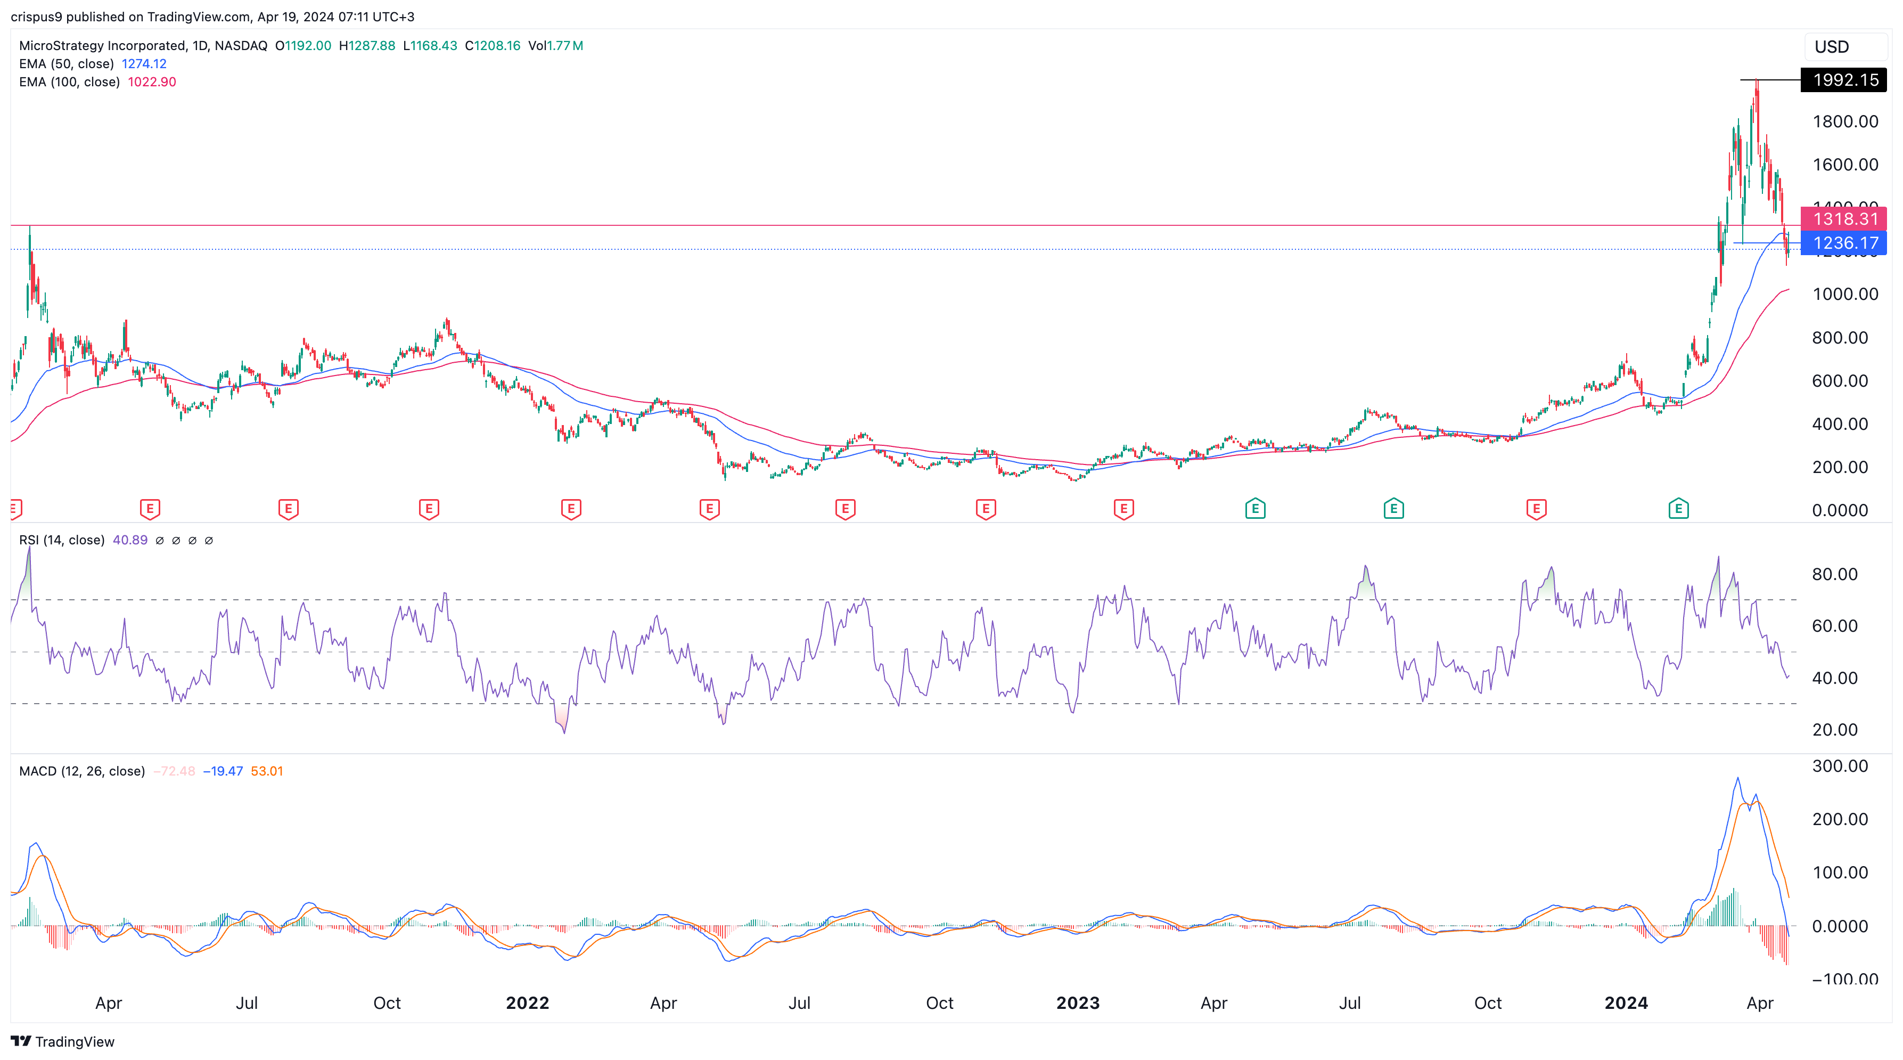Click the red earnings marker right after 2022 label

coord(570,509)
